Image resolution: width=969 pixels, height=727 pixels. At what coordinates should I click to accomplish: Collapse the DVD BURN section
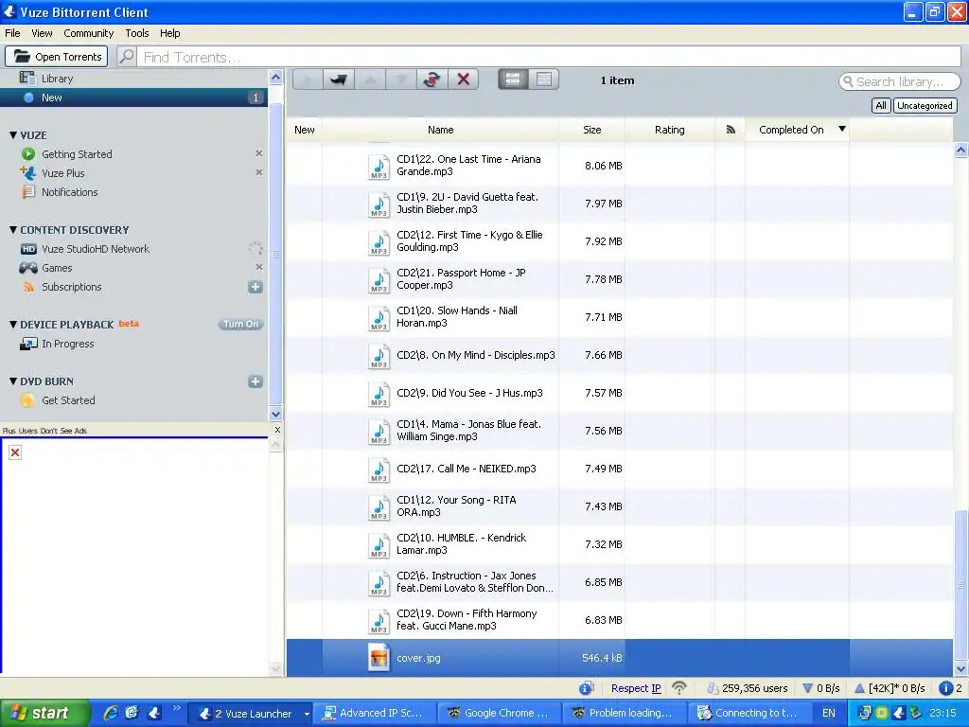point(13,381)
